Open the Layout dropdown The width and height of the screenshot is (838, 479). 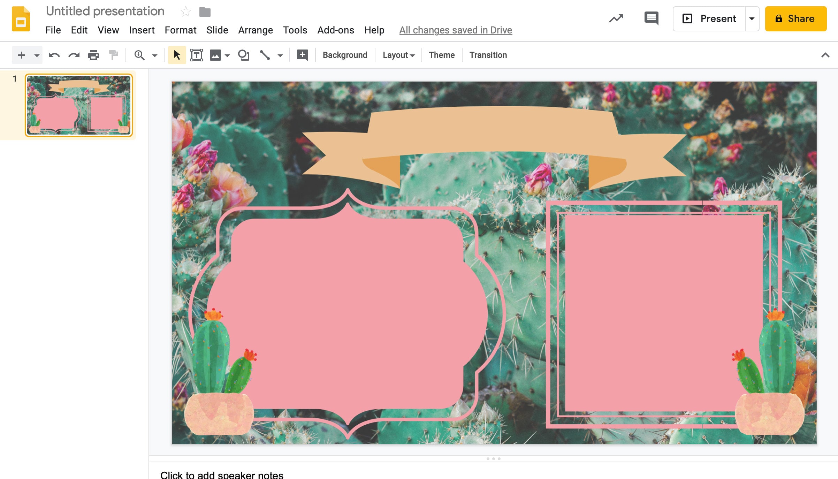[x=398, y=55]
